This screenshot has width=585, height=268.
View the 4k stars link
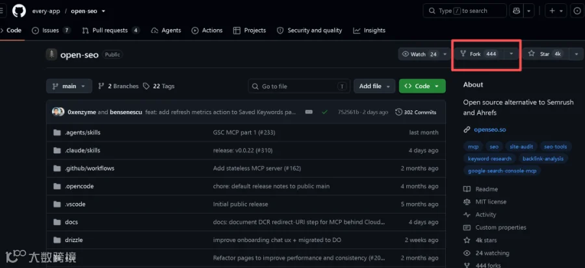point(480,240)
